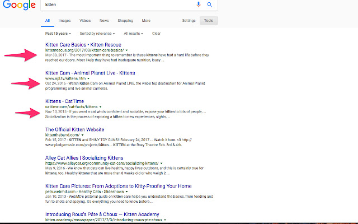The width and height of the screenshot is (358, 224).
Task: Clear the search filters
Action: point(156,34)
